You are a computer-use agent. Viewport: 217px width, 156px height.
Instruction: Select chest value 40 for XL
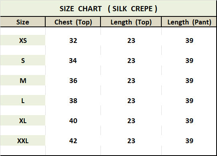click(73, 121)
